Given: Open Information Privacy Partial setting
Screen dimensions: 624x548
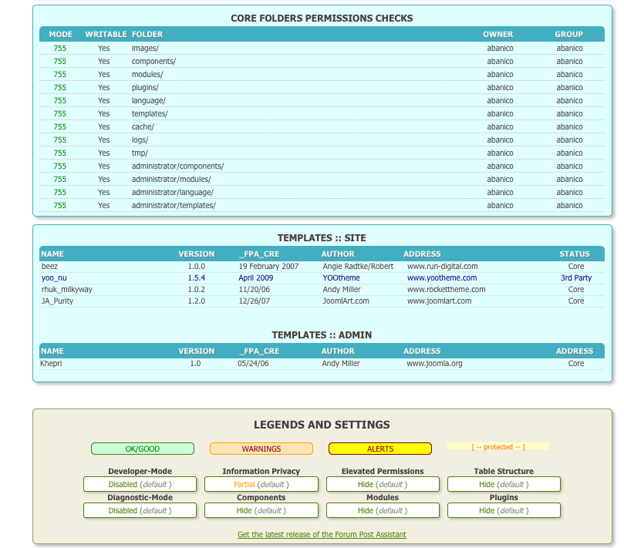Looking at the screenshot, I should pos(261,484).
